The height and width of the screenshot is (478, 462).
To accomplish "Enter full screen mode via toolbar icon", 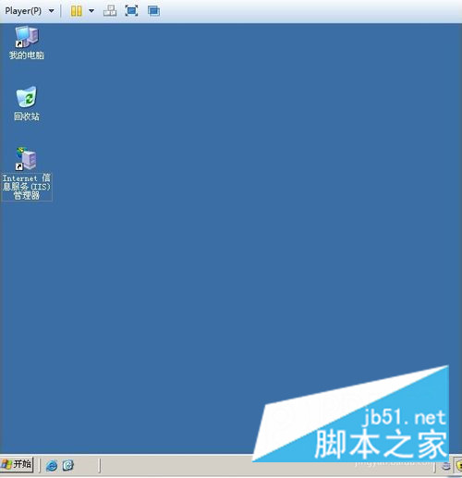I will [x=131, y=11].
